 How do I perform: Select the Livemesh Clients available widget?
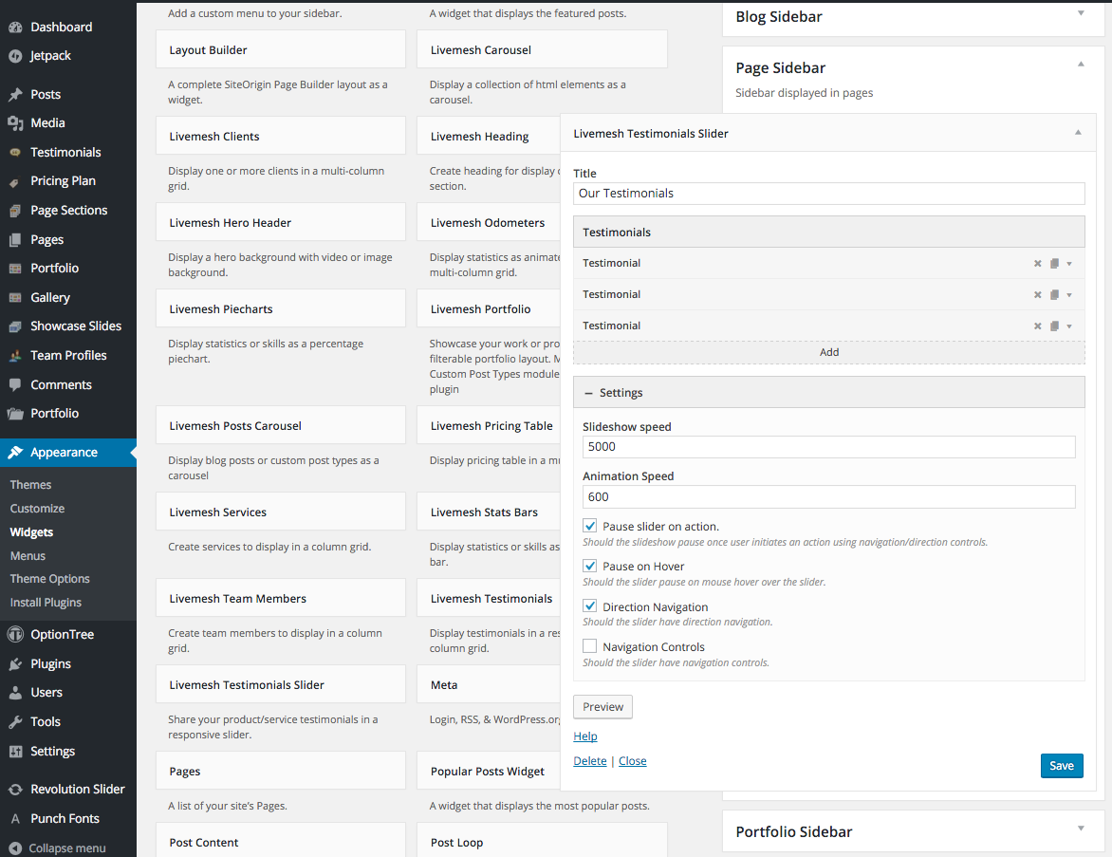coord(281,137)
